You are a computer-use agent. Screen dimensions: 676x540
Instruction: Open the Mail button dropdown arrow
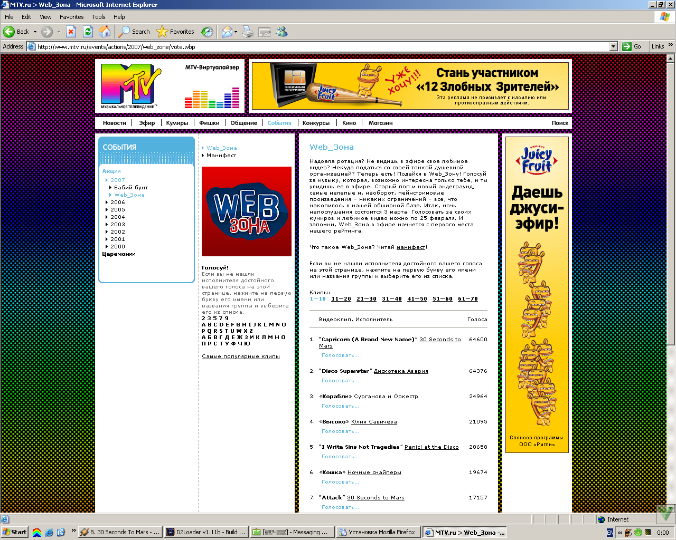[x=236, y=32]
